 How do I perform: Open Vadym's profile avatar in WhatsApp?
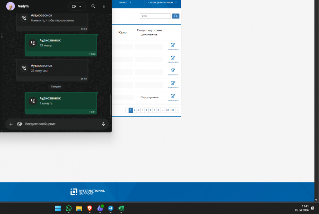10,6
